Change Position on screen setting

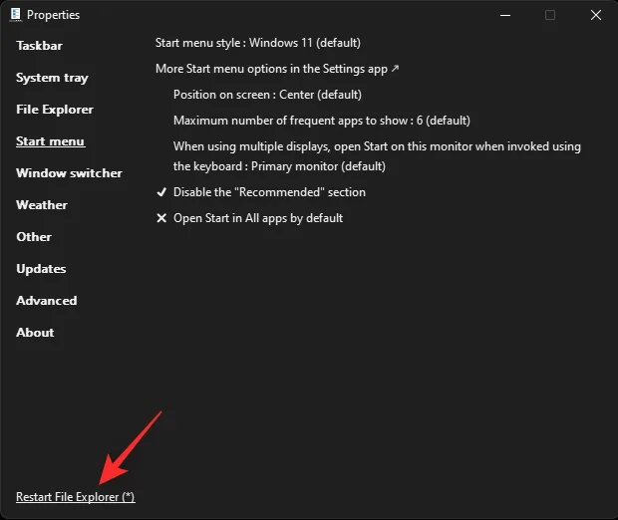(x=267, y=95)
